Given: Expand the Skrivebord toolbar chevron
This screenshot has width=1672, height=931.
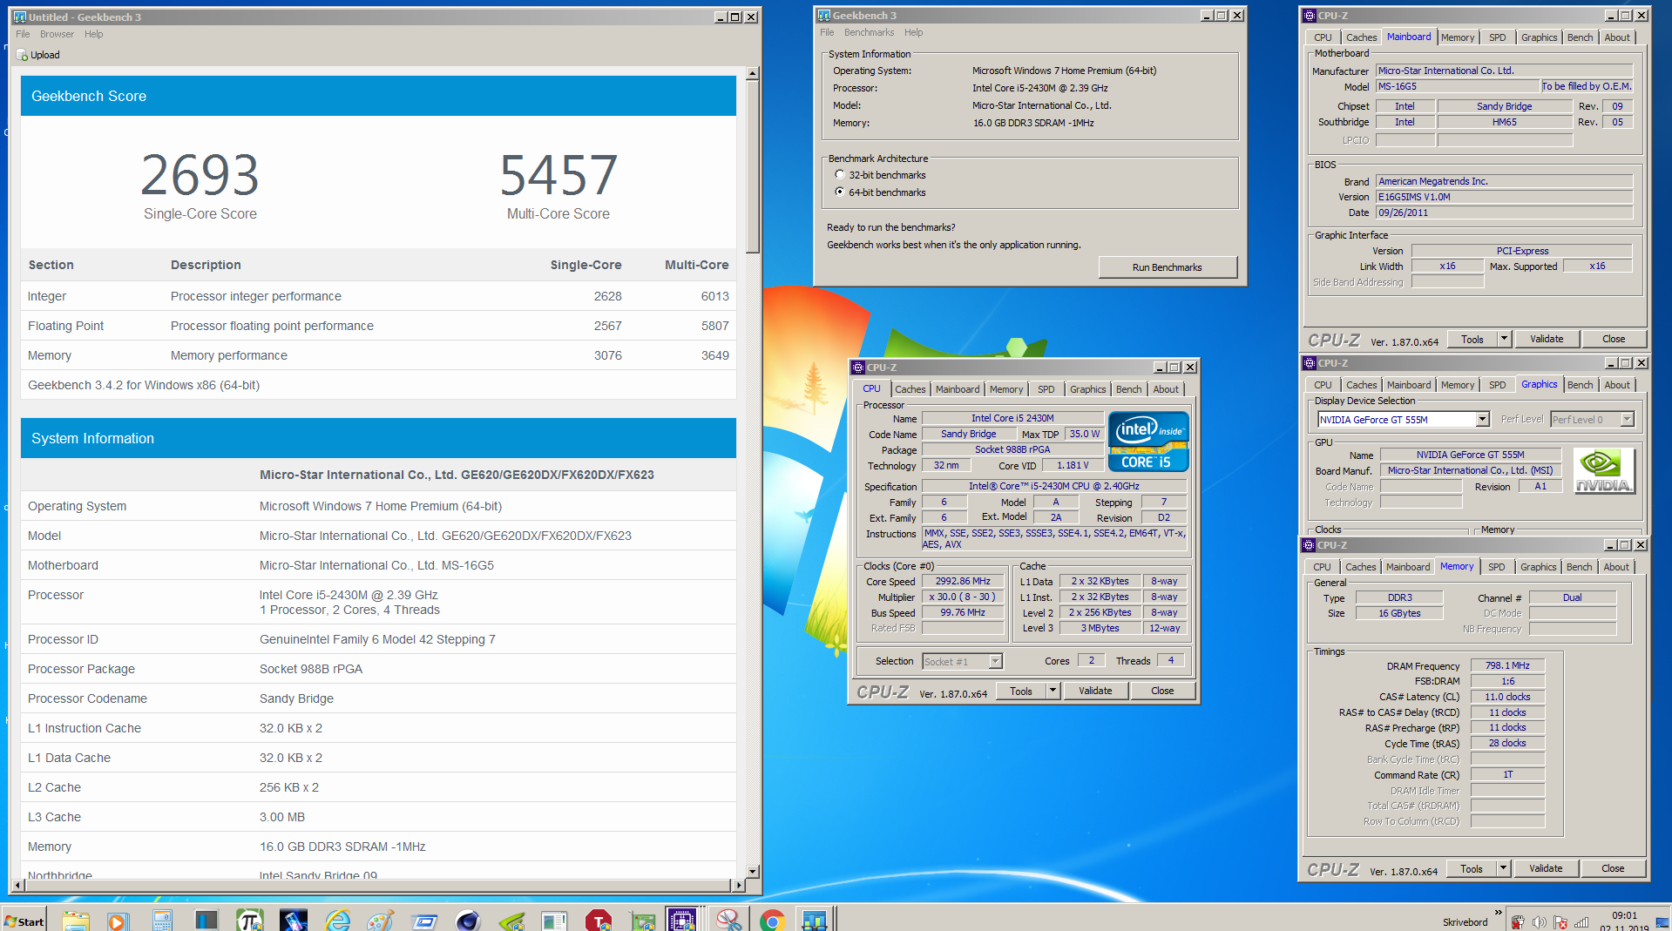Looking at the screenshot, I should pyautogui.click(x=1499, y=914).
